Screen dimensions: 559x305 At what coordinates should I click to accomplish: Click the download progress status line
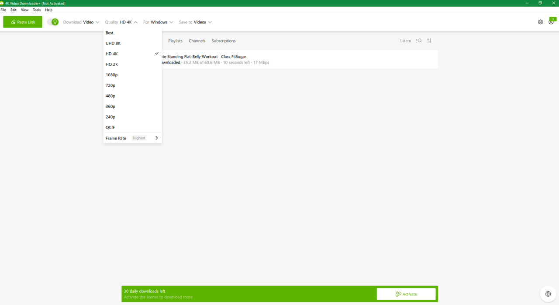(215, 63)
